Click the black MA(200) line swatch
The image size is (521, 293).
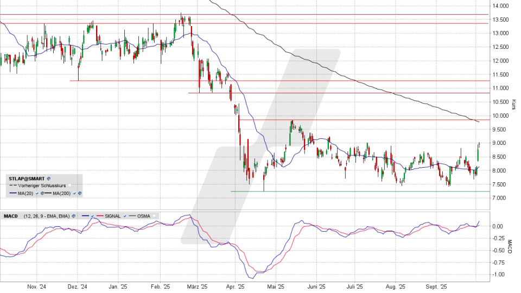48,193
